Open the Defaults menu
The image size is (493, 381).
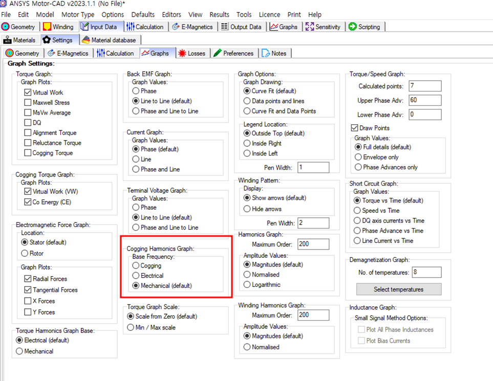point(143,14)
